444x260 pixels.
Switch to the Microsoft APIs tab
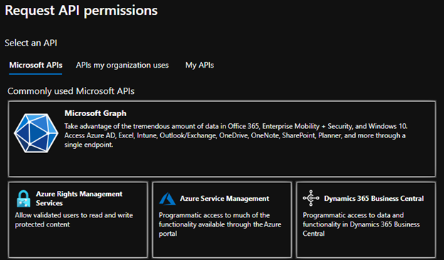pos(36,66)
